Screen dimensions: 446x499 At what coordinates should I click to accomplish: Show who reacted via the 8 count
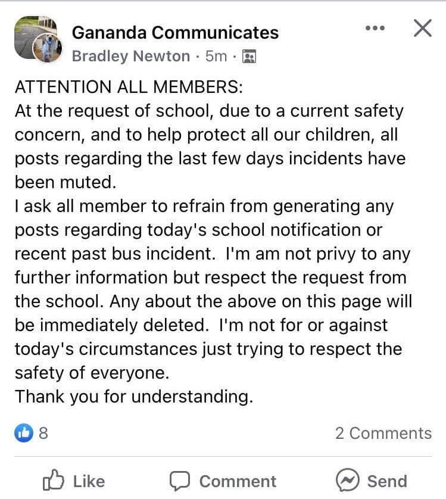(x=43, y=433)
